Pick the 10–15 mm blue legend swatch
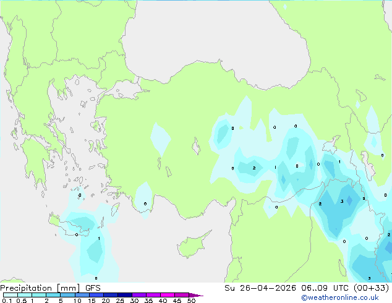The height and width of the screenshot is (303, 392). (82, 295)
